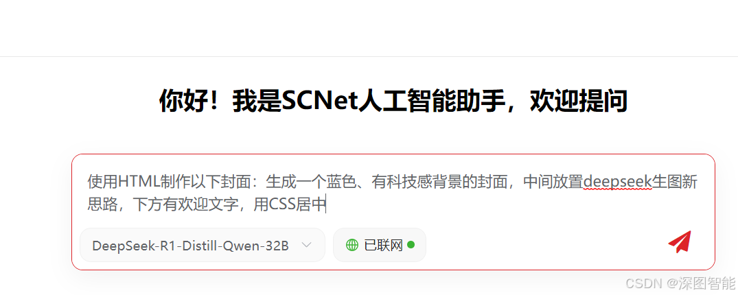Click the empty space between 已联网 and send icon

click(546, 245)
